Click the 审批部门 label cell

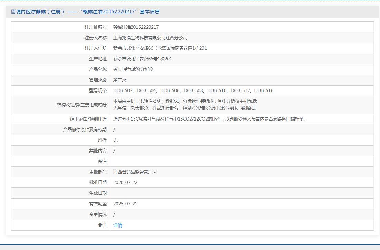(60, 172)
